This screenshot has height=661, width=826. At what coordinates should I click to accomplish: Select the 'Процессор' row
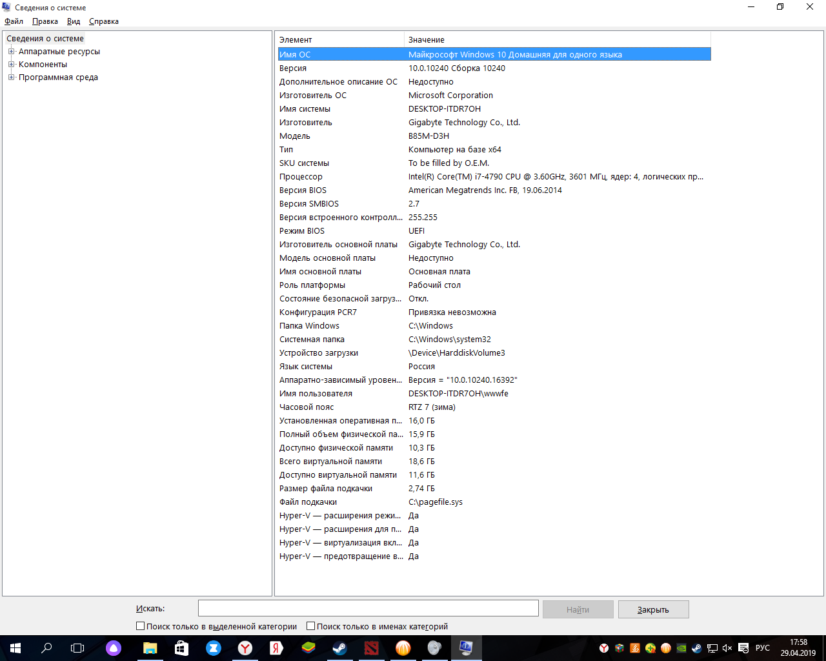coord(494,176)
